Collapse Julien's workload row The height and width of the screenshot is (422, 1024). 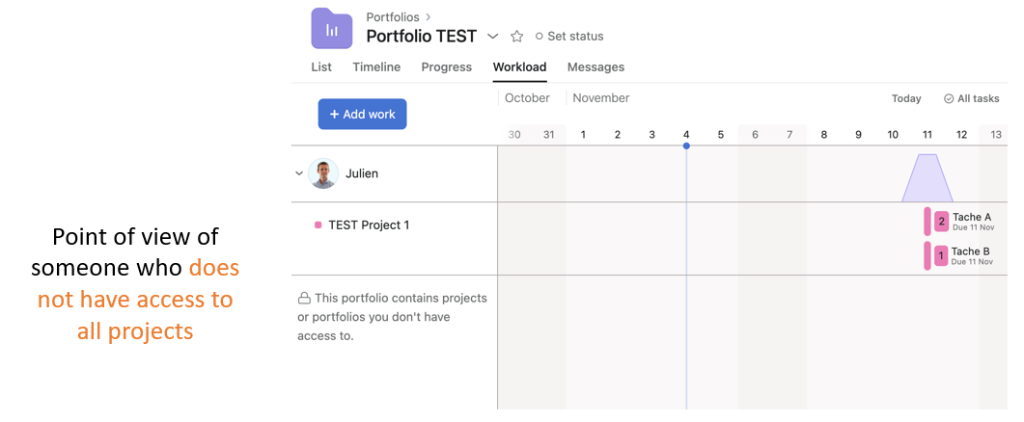299,173
